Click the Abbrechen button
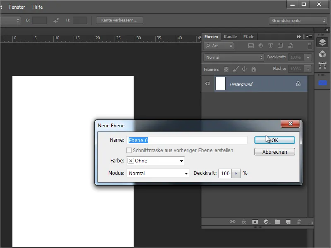Viewport: 331px width, 248px height. click(x=275, y=152)
